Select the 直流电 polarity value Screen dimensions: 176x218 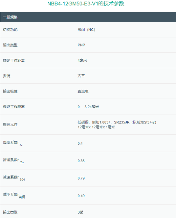click(83, 91)
